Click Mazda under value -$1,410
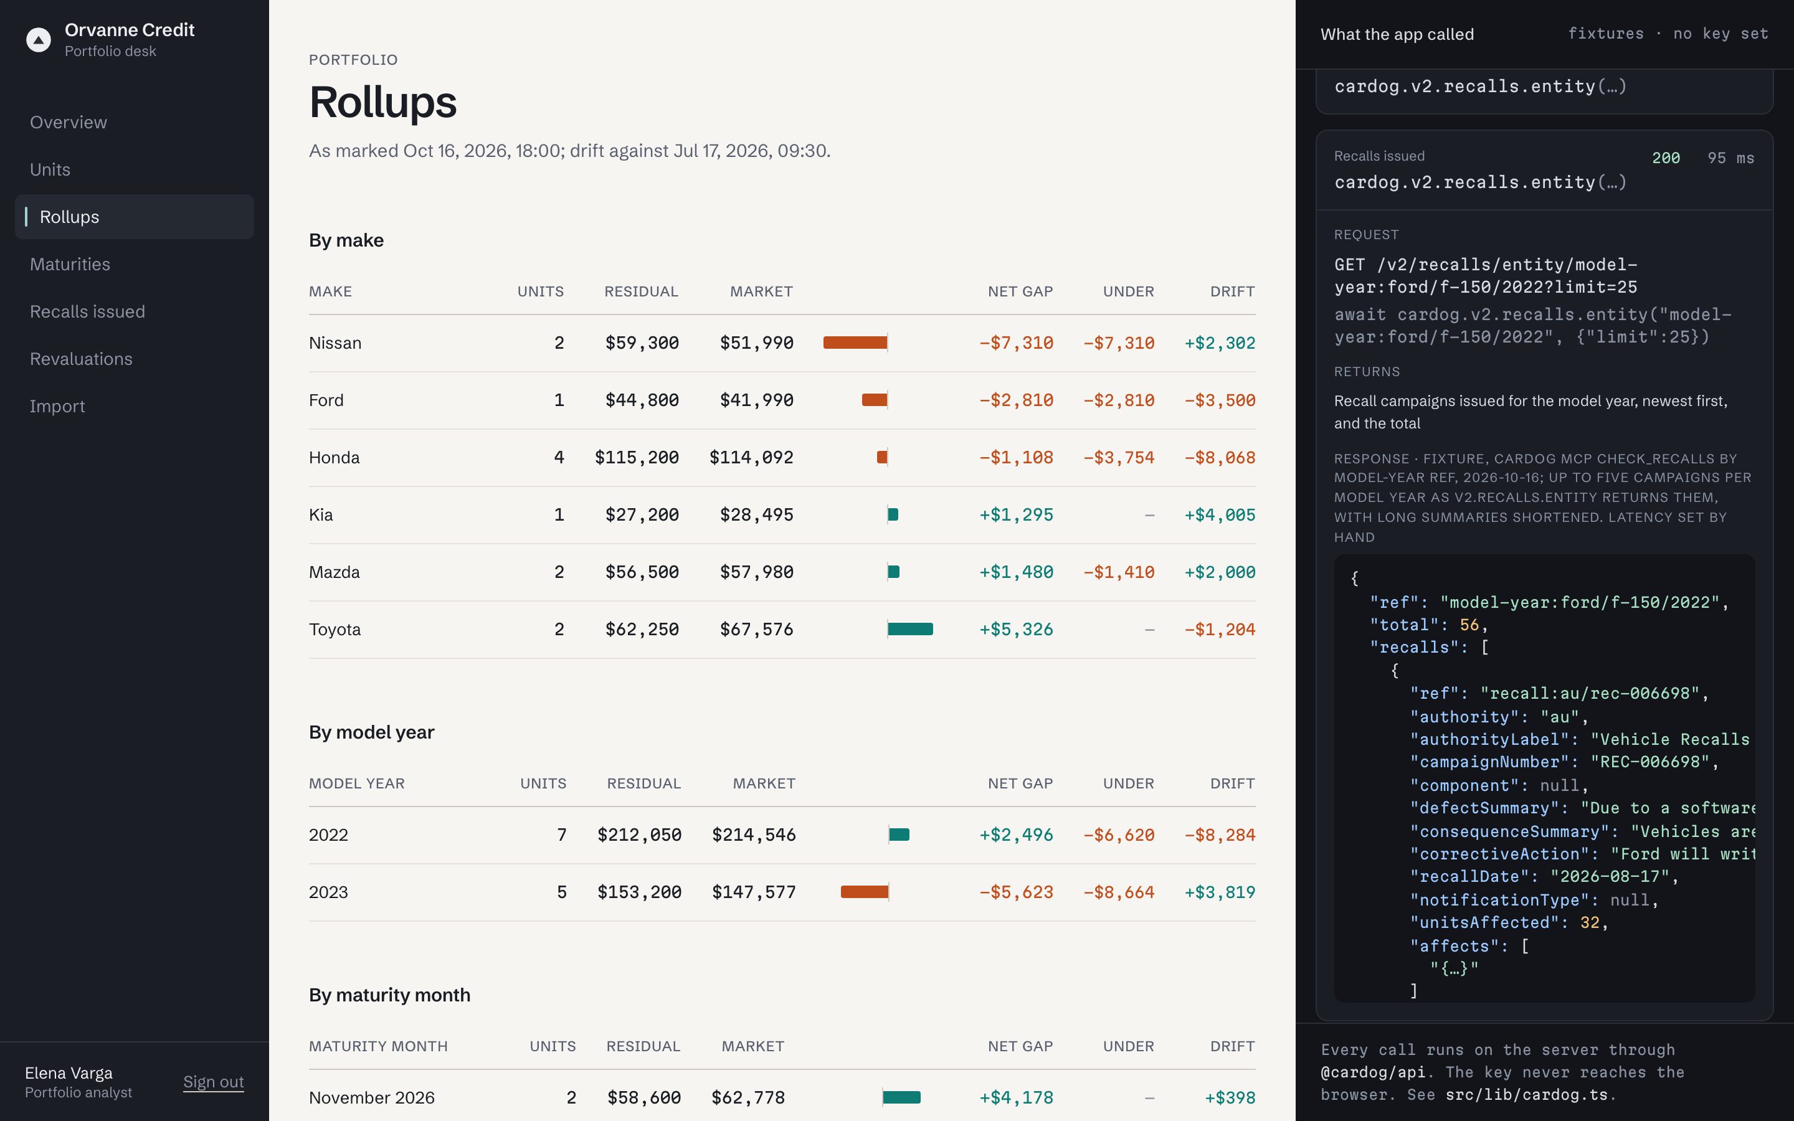Image resolution: width=1794 pixels, height=1121 pixels. click(x=1119, y=572)
